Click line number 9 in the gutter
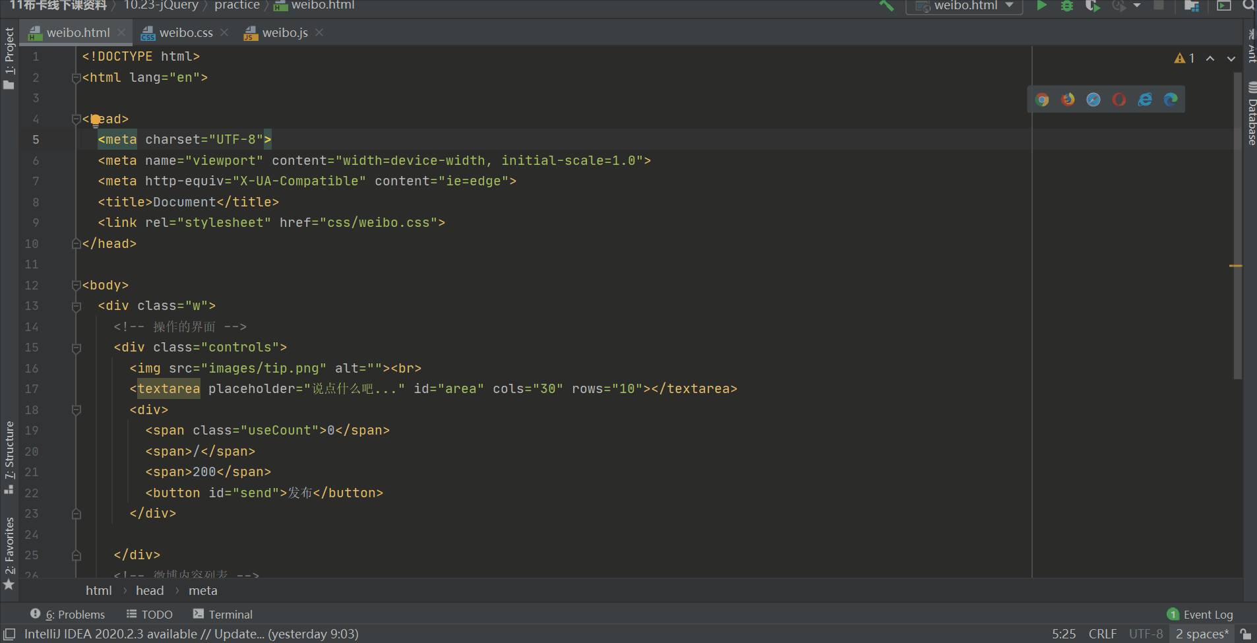This screenshot has width=1257, height=643. point(36,223)
